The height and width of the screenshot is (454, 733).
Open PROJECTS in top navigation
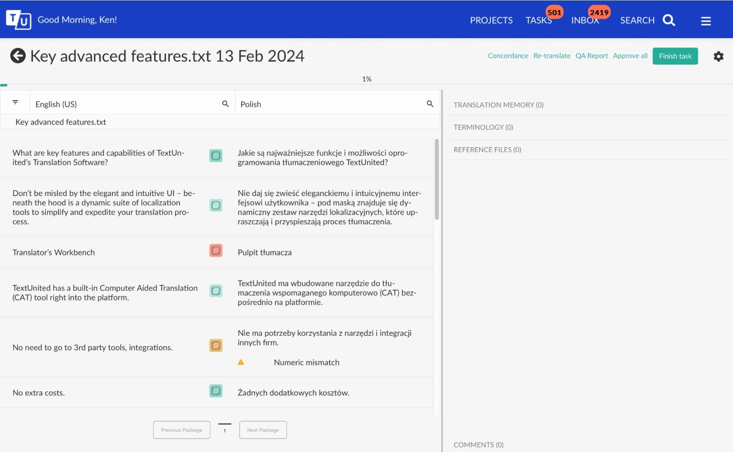click(491, 20)
